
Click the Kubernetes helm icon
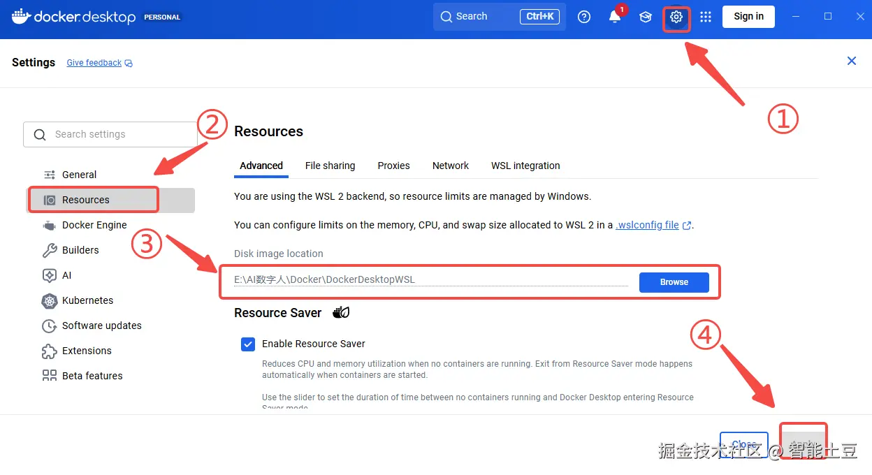coord(50,300)
